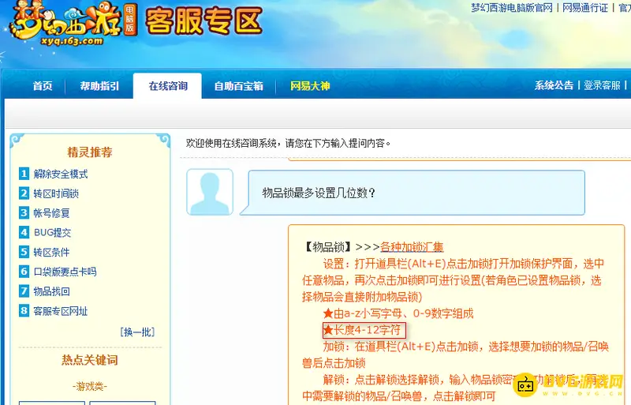The width and height of the screenshot is (631, 405).
Task: Click recommendation 转区时间锁
Action: pyautogui.click(x=56, y=193)
